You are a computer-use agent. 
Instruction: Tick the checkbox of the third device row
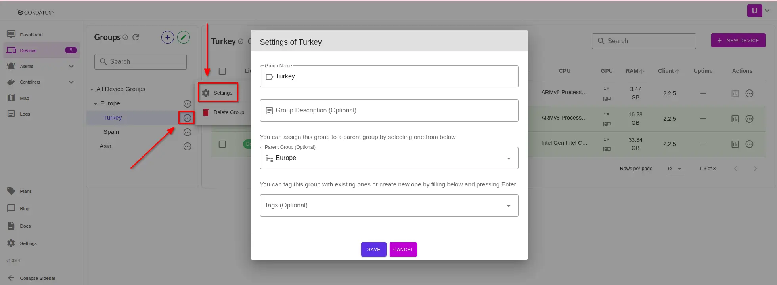click(x=222, y=144)
